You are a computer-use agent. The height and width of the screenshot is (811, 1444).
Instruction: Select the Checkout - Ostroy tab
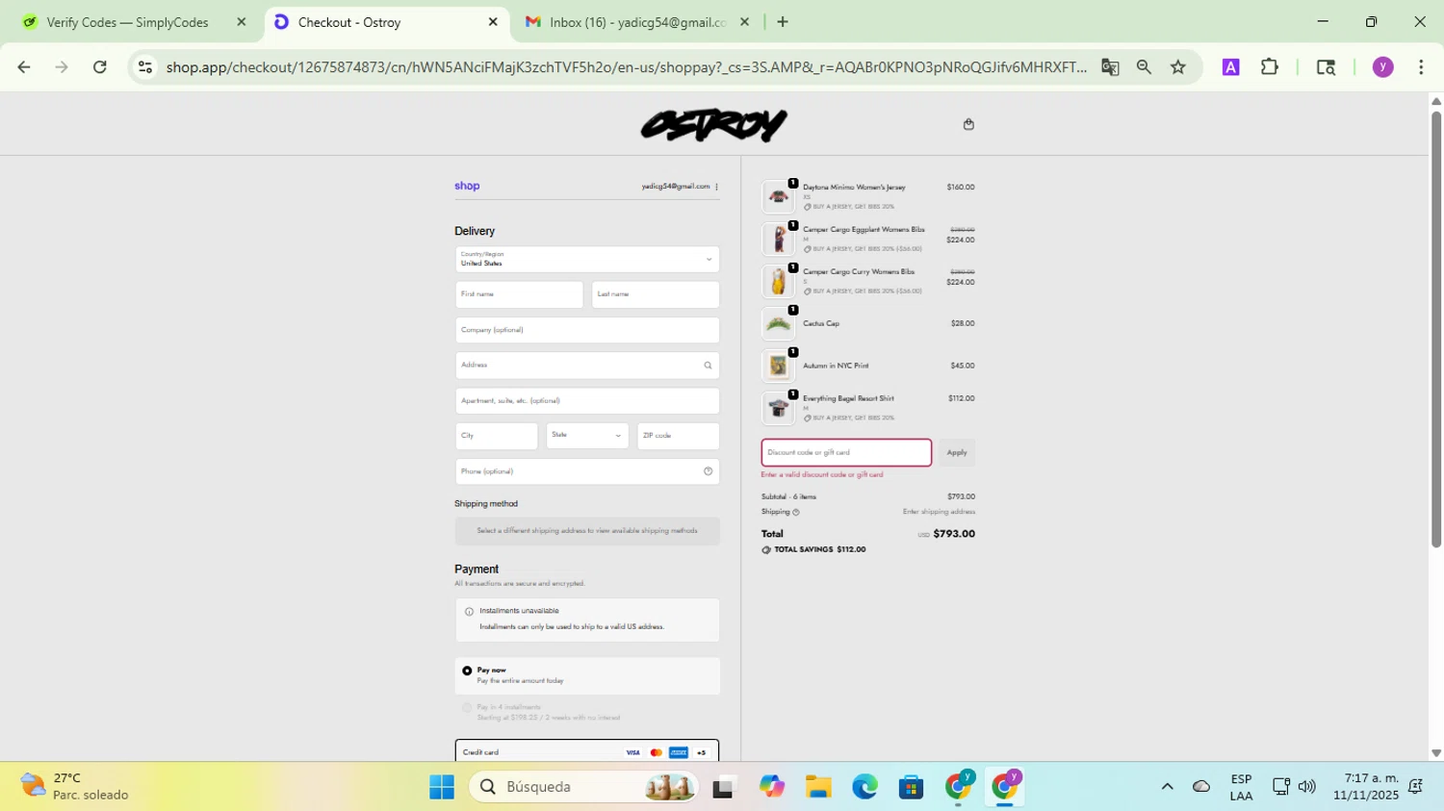[385, 22]
